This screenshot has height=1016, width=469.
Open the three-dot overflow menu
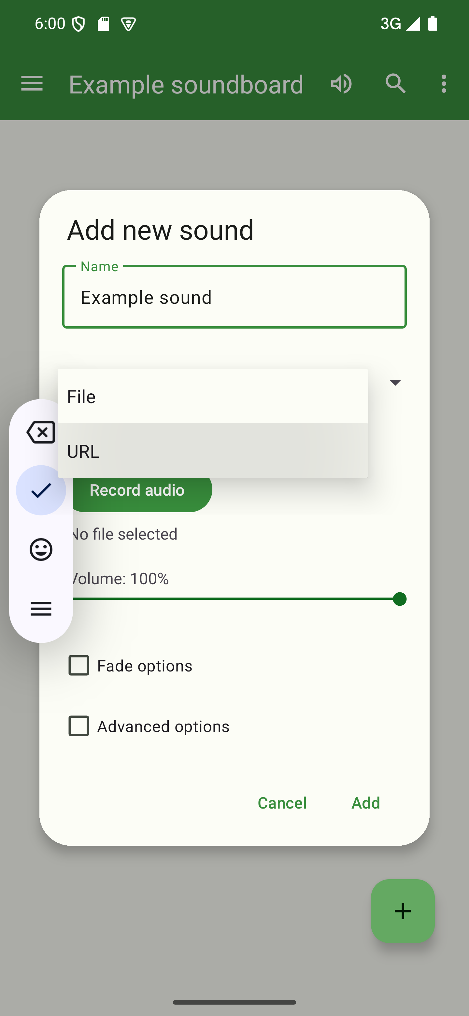[444, 84]
